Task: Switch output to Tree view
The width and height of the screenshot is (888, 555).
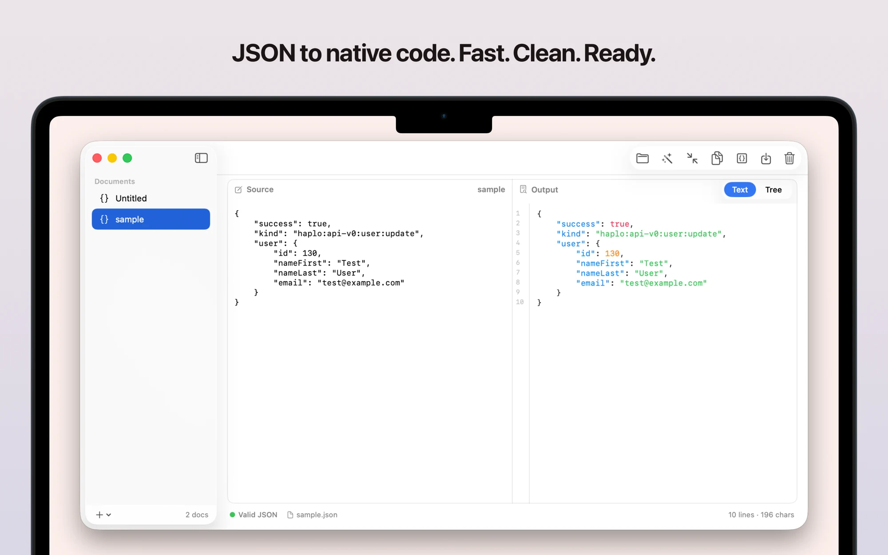Action: coord(773,190)
